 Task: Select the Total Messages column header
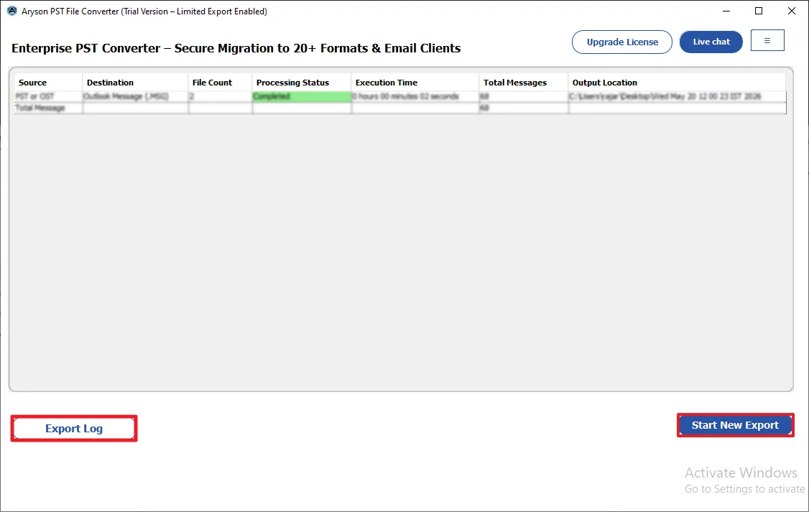click(524, 83)
